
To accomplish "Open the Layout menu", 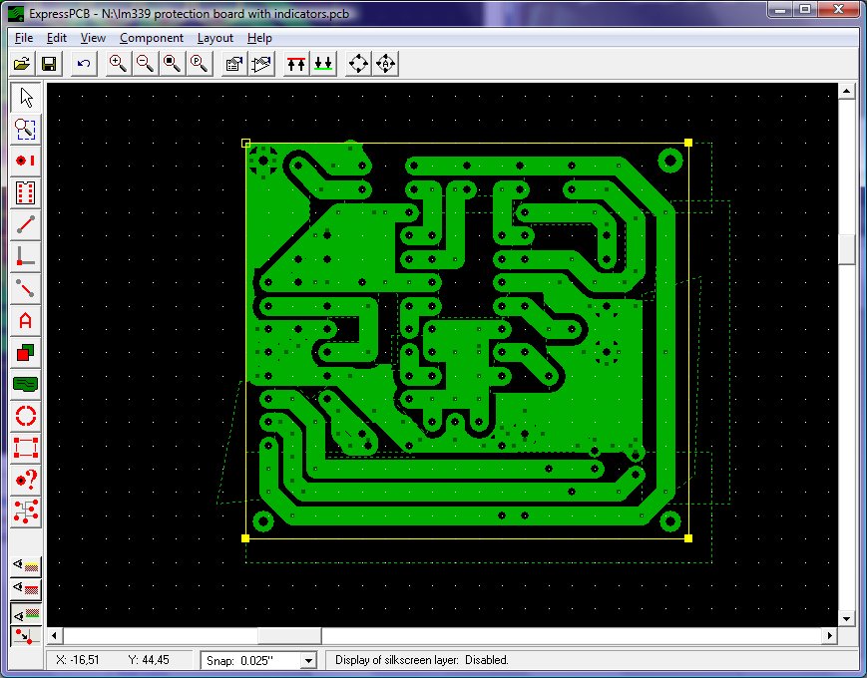I will [x=215, y=38].
